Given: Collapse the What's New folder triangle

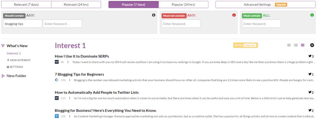Looking at the screenshot, I should (3, 46).
